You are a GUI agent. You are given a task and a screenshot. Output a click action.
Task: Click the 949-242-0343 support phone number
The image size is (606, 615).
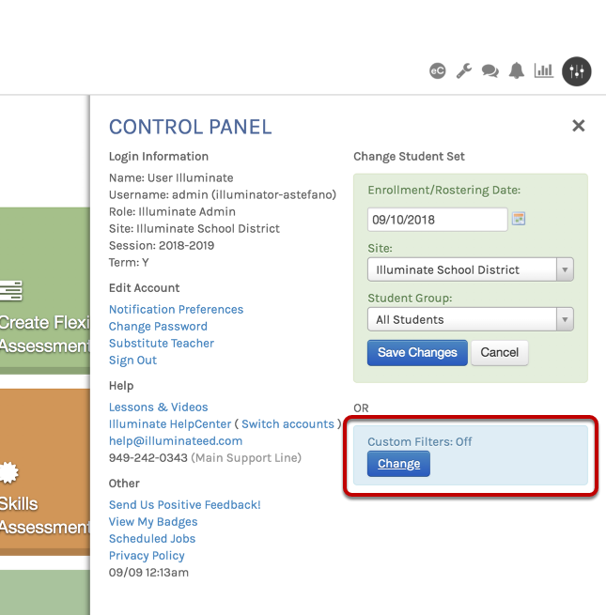point(148,457)
